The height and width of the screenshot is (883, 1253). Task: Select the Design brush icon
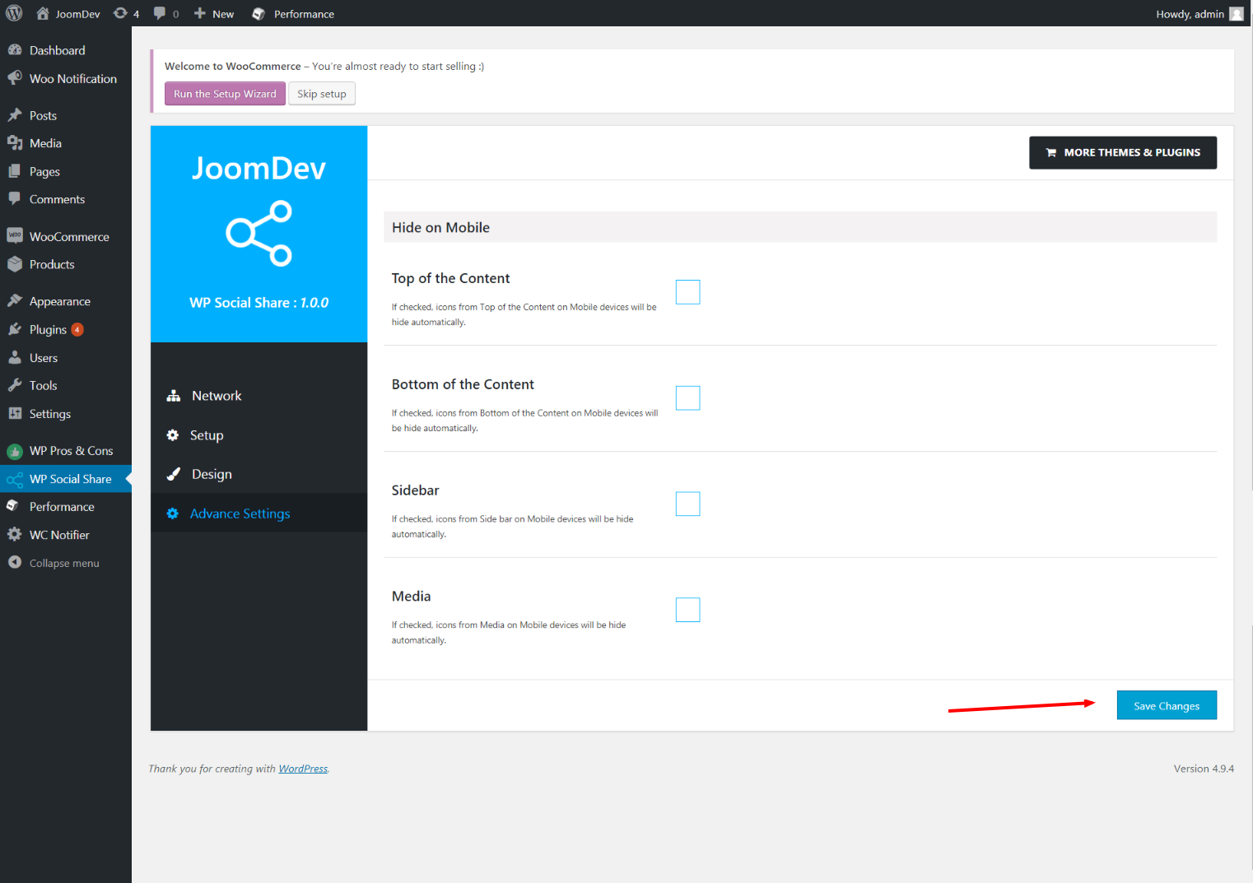[x=173, y=474]
